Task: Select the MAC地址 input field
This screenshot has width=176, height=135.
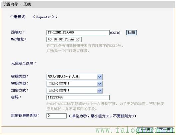Action: click(64, 39)
